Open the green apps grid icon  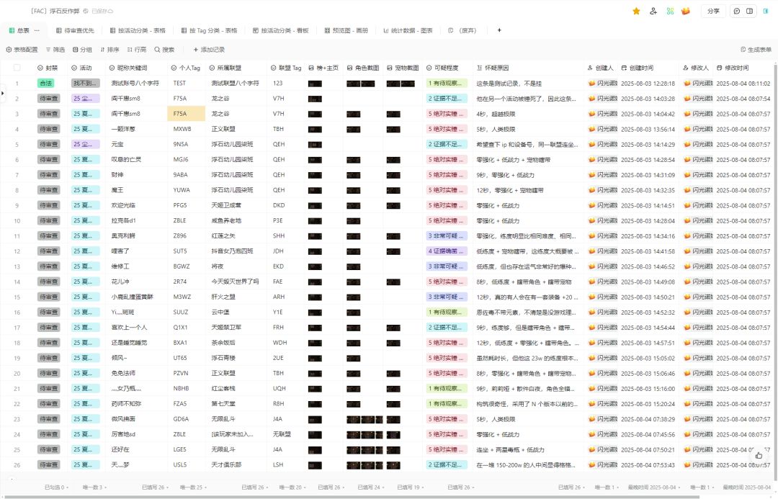[x=671, y=11]
